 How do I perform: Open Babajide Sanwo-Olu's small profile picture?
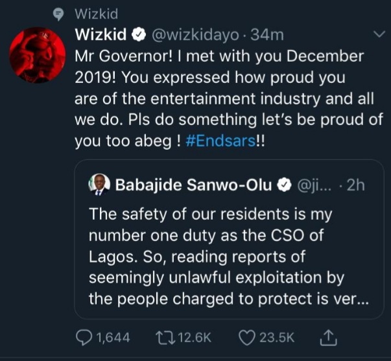99,185
